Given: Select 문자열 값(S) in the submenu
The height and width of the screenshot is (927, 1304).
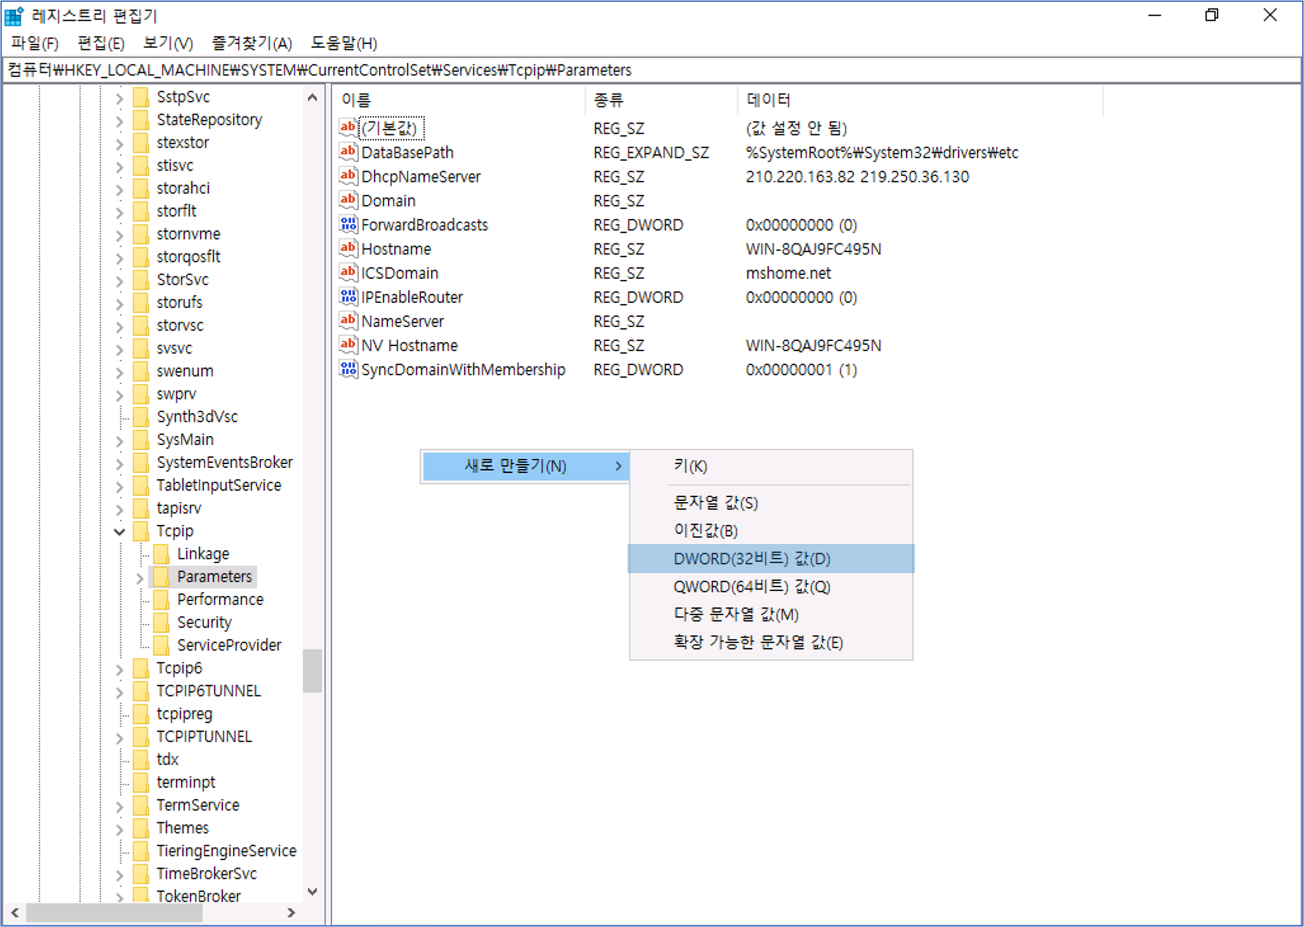Looking at the screenshot, I should (716, 503).
